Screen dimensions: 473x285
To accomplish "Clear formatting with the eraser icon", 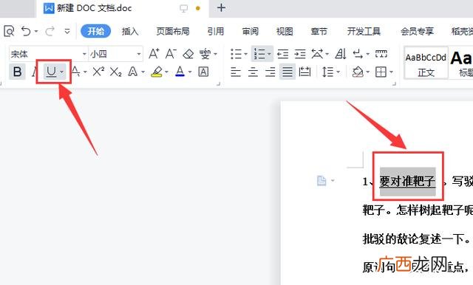I will pyautogui.click(x=188, y=54).
